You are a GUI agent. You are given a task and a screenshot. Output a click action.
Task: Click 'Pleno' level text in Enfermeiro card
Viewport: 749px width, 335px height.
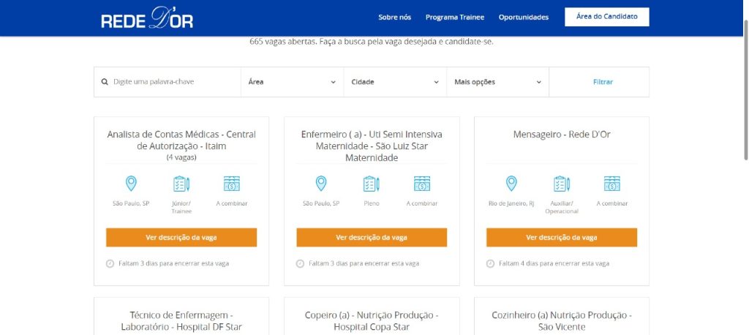[372, 203]
